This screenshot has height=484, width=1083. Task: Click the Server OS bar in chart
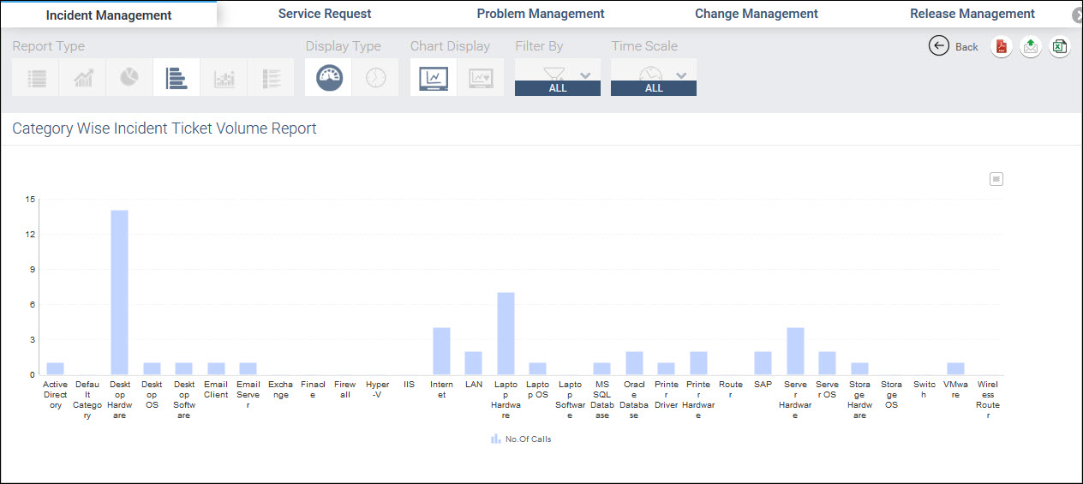click(828, 362)
